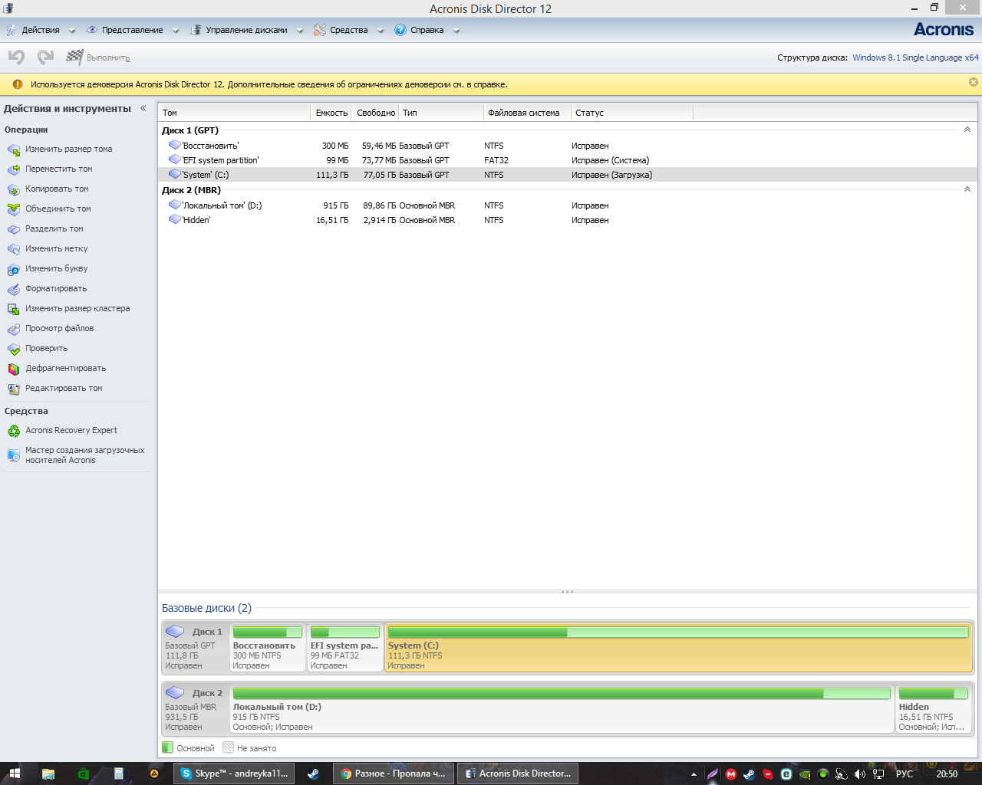The image size is (982, 785).
Task: Click the Defragment icon (Дефрагментировать)
Action: (x=14, y=369)
